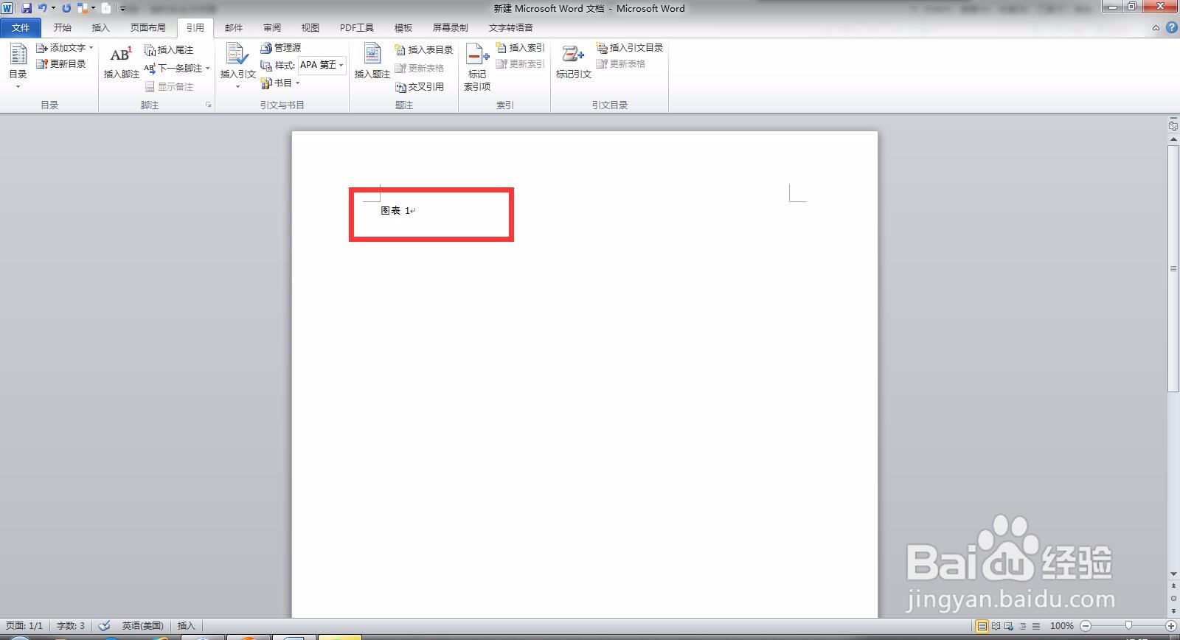The height and width of the screenshot is (640, 1180).
Task: Open the 脚注 group dialog launcher
Action: point(209,105)
